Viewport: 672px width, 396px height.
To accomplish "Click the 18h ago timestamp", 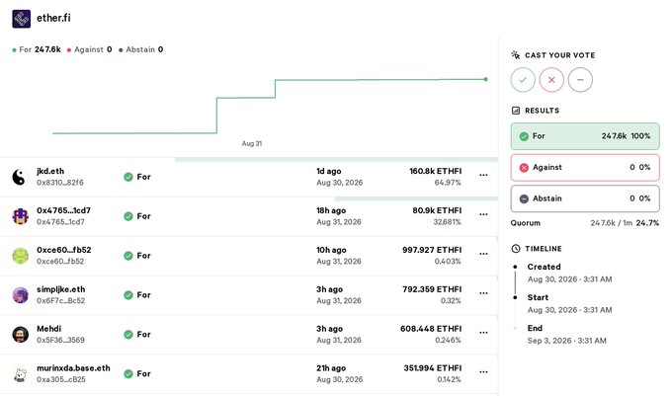I will (331, 210).
